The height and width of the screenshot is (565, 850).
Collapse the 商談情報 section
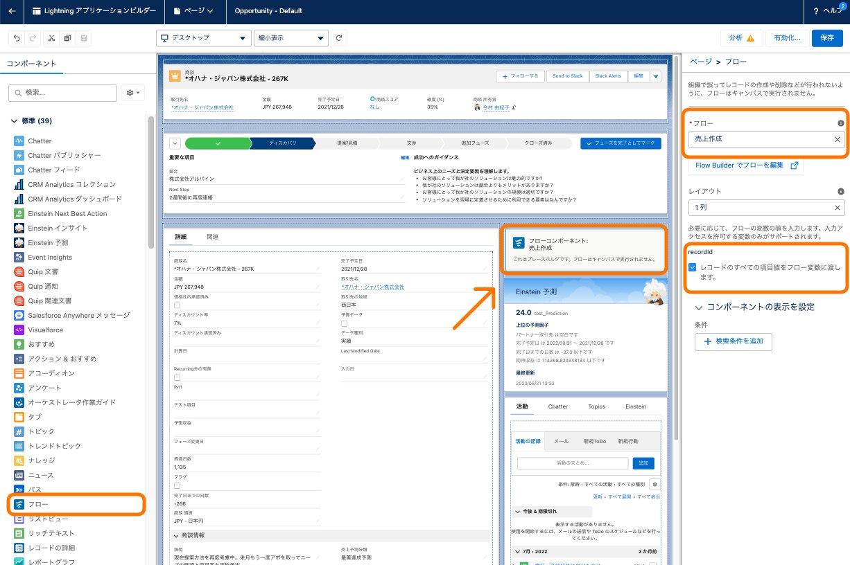tap(175, 535)
